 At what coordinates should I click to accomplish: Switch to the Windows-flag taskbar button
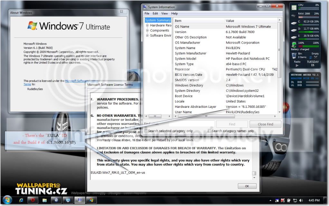coord(91,200)
